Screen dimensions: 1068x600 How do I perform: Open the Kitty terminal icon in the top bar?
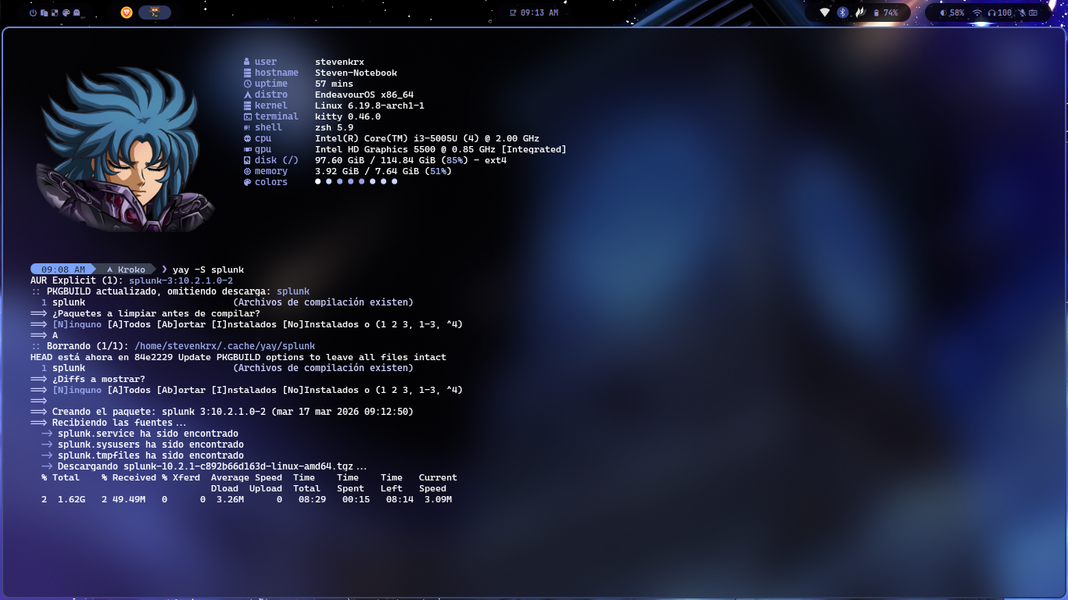click(156, 12)
